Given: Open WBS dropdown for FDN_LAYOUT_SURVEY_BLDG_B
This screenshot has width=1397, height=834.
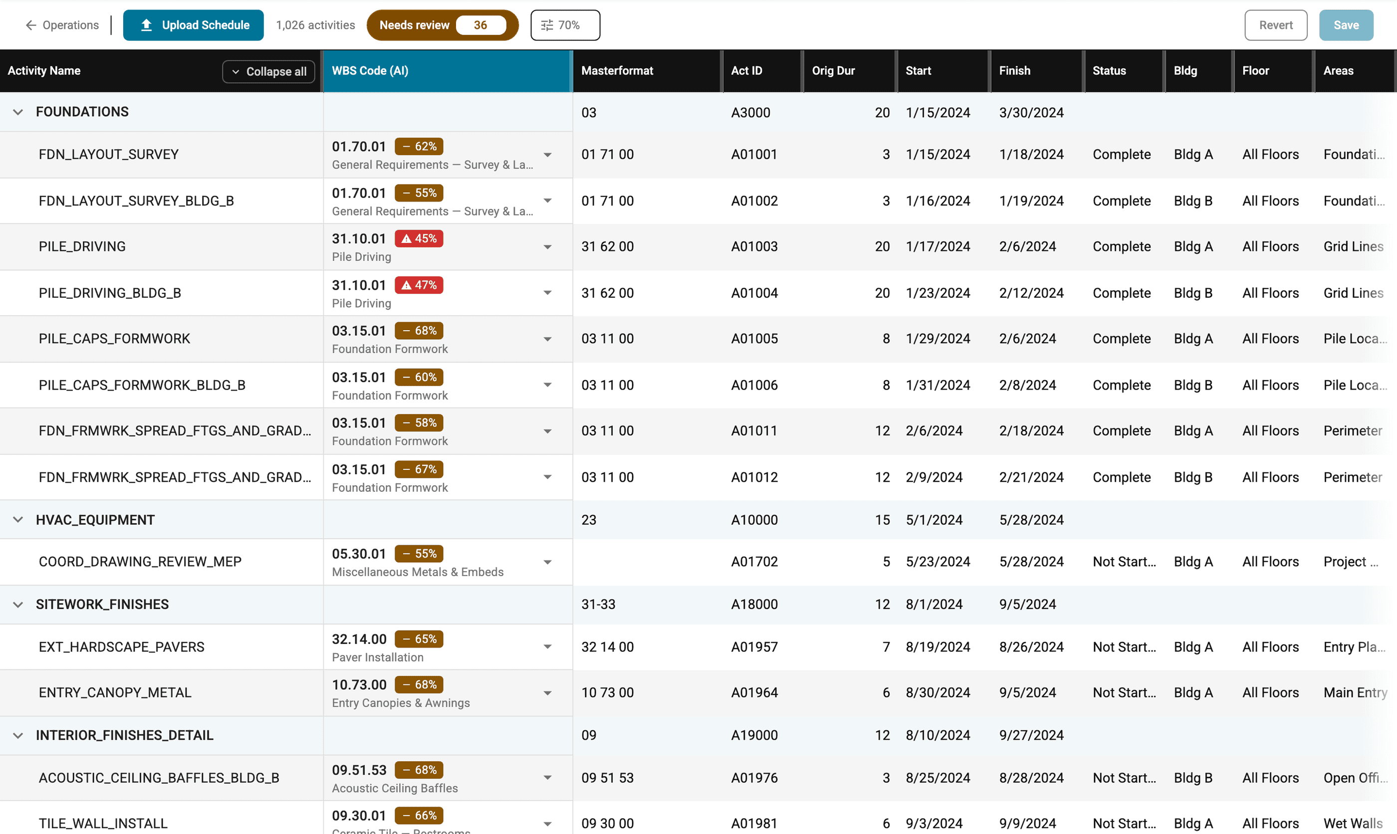Looking at the screenshot, I should [547, 201].
